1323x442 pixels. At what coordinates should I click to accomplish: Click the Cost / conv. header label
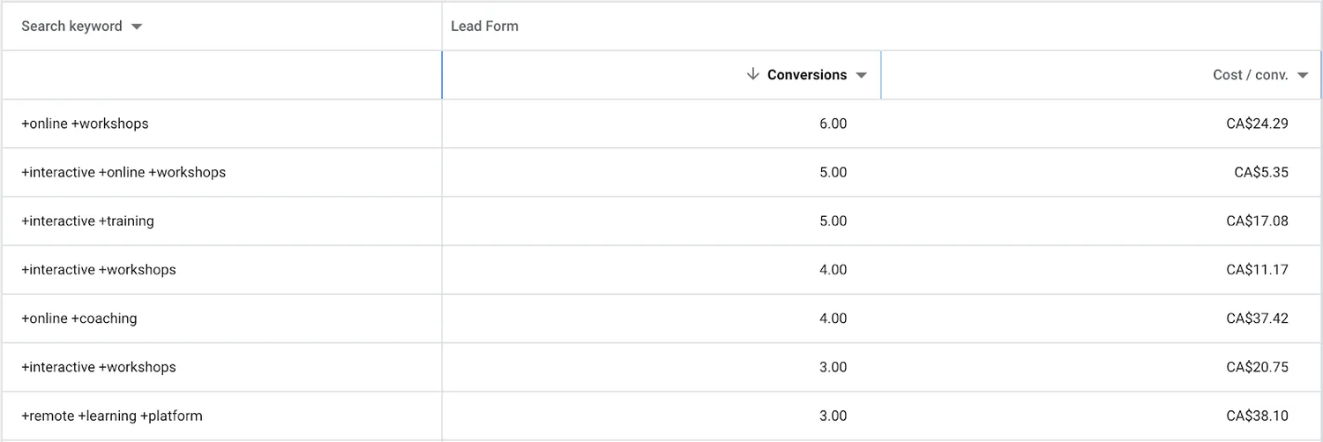[1251, 75]
